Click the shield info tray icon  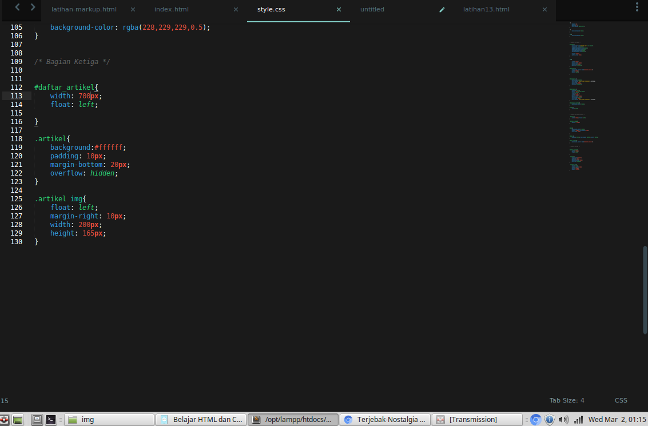(549, 420)
